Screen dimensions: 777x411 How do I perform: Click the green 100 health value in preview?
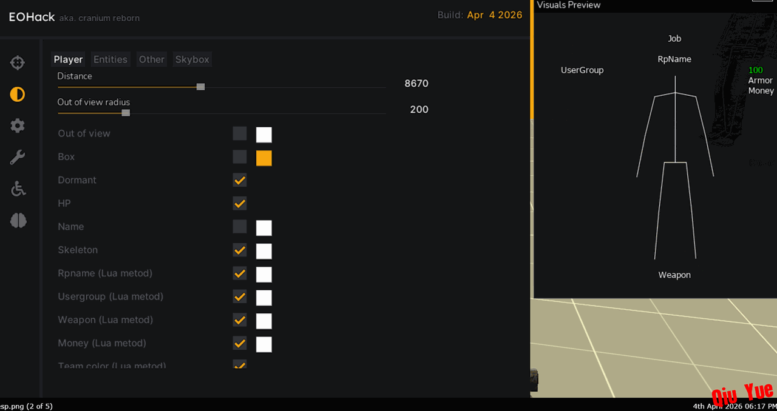(x=756, y=70)
